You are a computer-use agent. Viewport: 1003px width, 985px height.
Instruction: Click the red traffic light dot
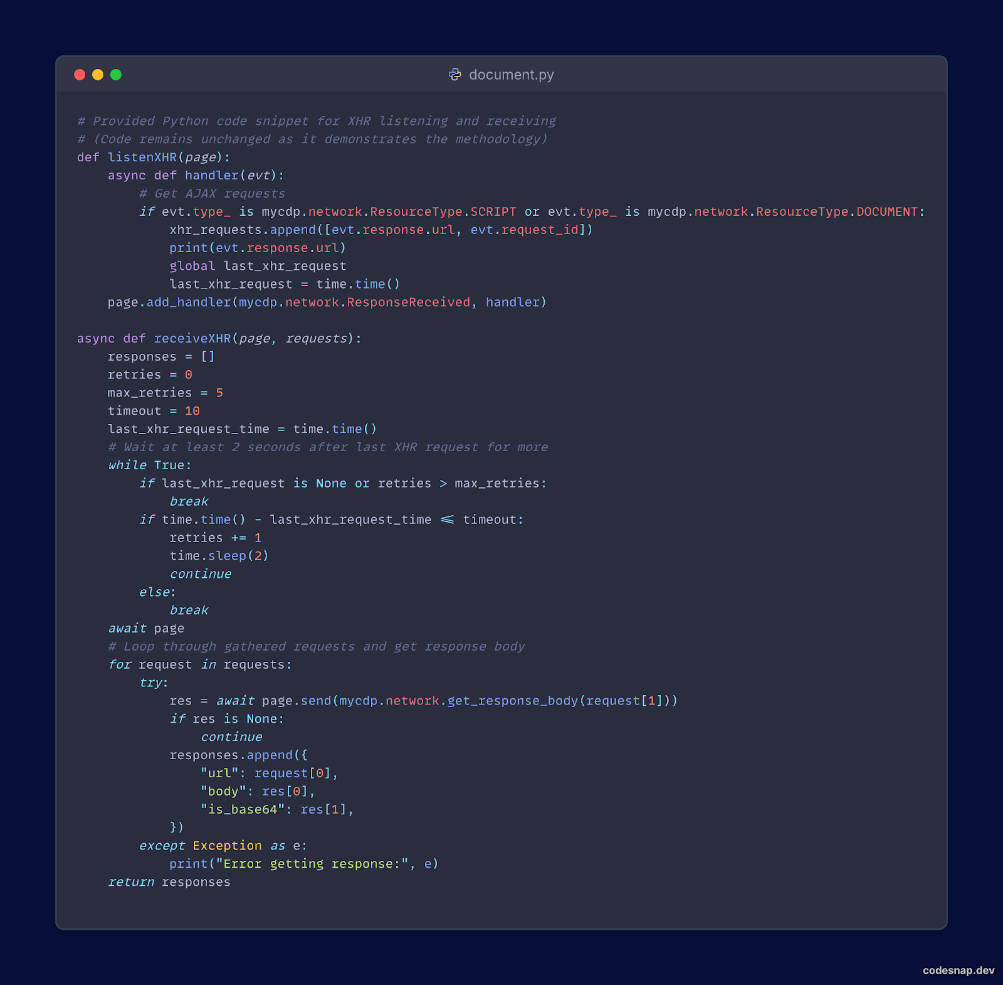pyautogui.click(x=80, y=74)
